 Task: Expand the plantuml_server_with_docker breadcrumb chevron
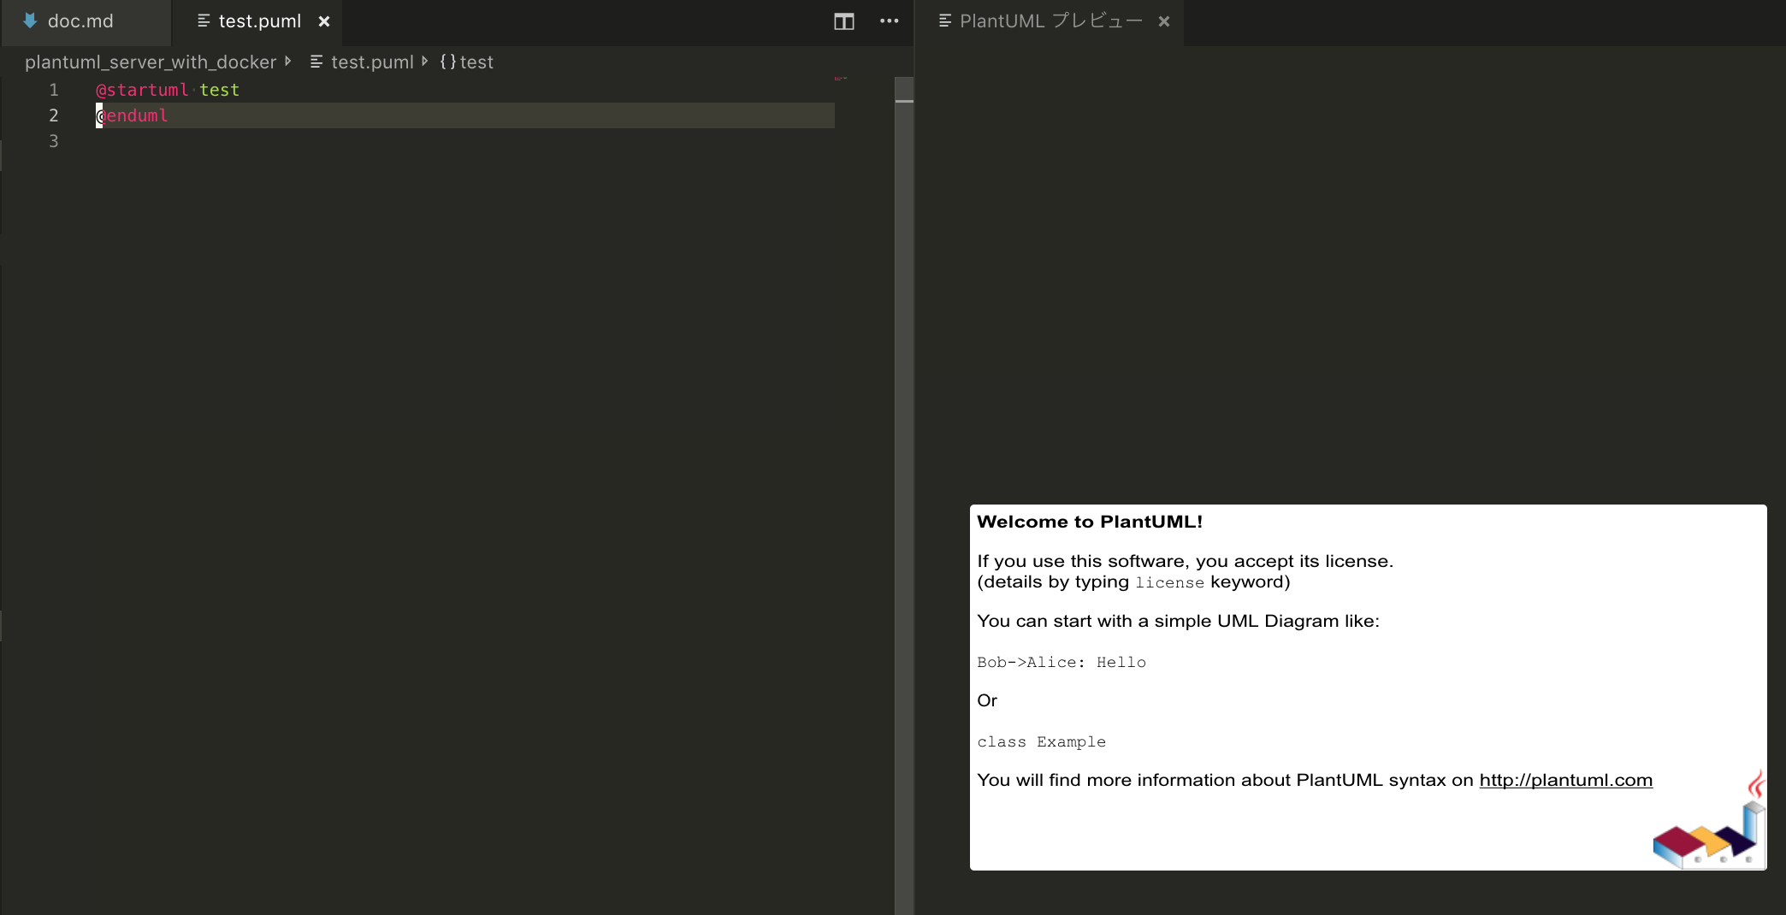[288, 62]
